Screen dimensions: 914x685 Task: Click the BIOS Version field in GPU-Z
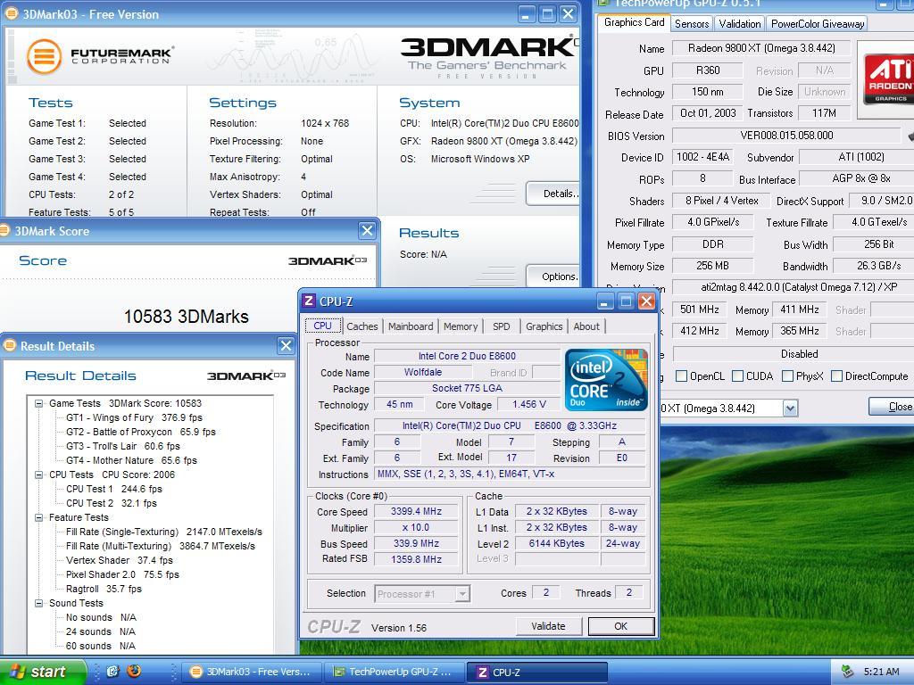(x=785, y=136)
